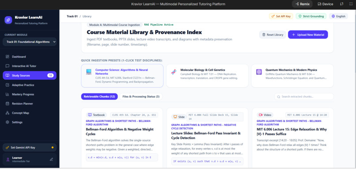356x169 pixels.
Task: Select Study Sources in sidebar
Action: coord(30,76)
